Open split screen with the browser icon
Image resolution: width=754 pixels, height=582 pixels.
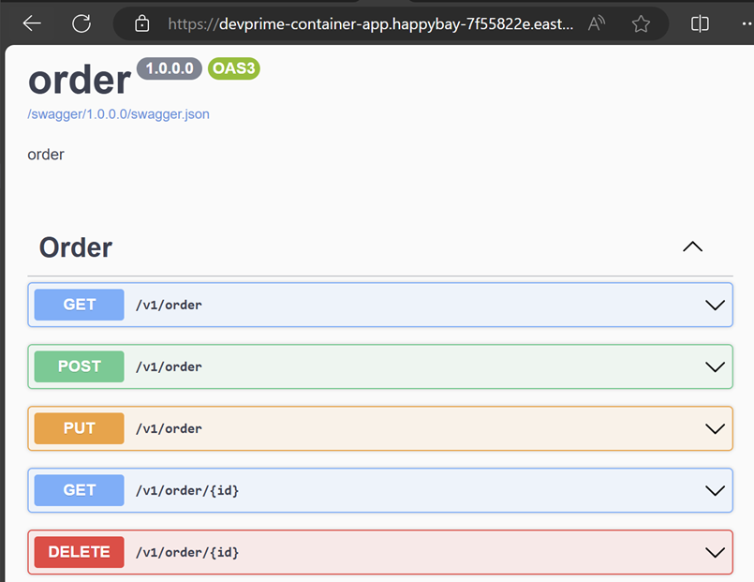coord(699,23)
